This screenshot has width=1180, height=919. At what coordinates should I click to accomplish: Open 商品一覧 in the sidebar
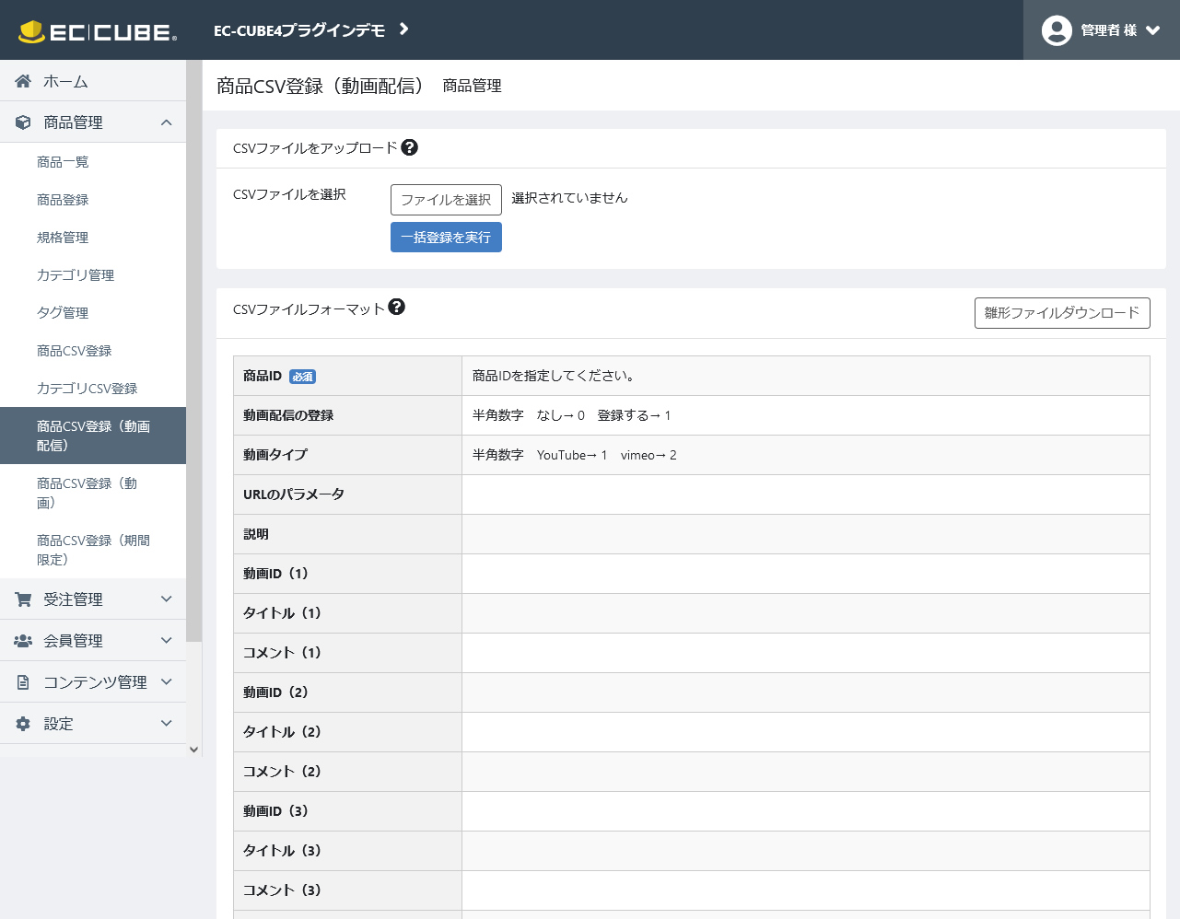tap(63, 162)
